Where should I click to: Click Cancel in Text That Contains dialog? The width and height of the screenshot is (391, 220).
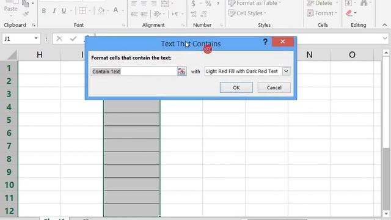click(x=274, y=87)
